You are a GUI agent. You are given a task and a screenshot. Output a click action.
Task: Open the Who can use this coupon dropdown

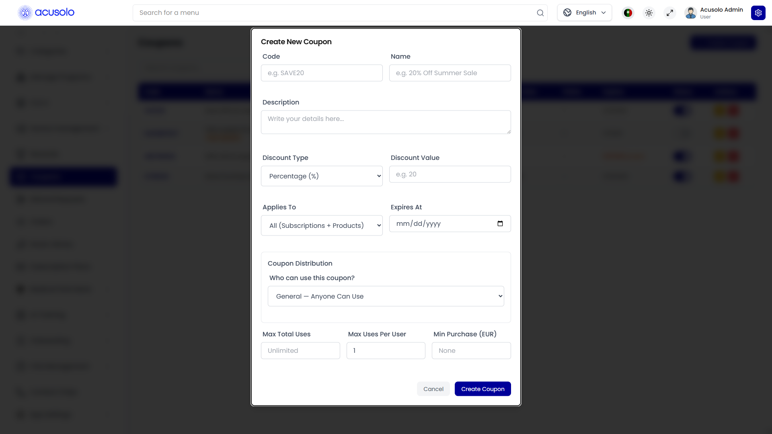tap(386, 296)
